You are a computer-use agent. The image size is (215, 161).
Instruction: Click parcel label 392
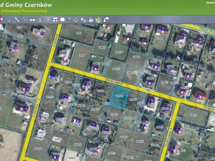(202, 85)
